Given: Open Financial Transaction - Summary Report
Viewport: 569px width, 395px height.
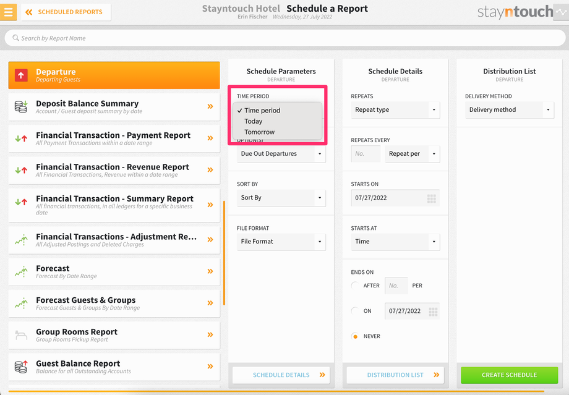Looking at the screenshot, I should tap(114, 205).
